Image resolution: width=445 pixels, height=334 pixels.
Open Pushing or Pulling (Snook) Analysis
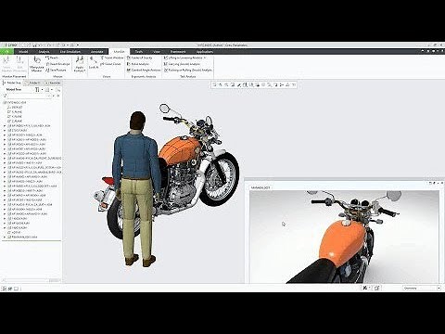pos(188,71)
